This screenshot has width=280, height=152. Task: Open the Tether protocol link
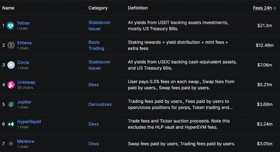(x=23, y=23)
